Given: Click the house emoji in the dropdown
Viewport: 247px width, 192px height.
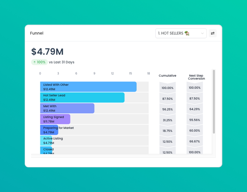Looking at the screenshot, I should 187,33.
